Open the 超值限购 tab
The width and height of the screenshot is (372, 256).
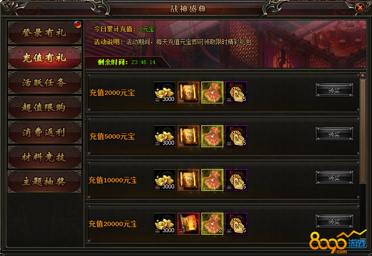(45, 107)
